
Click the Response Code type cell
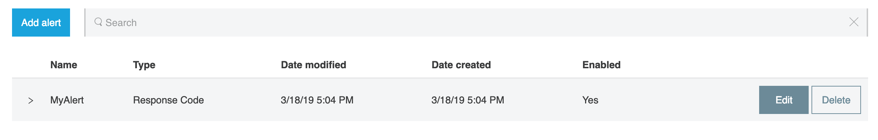(x=168, y=100)
